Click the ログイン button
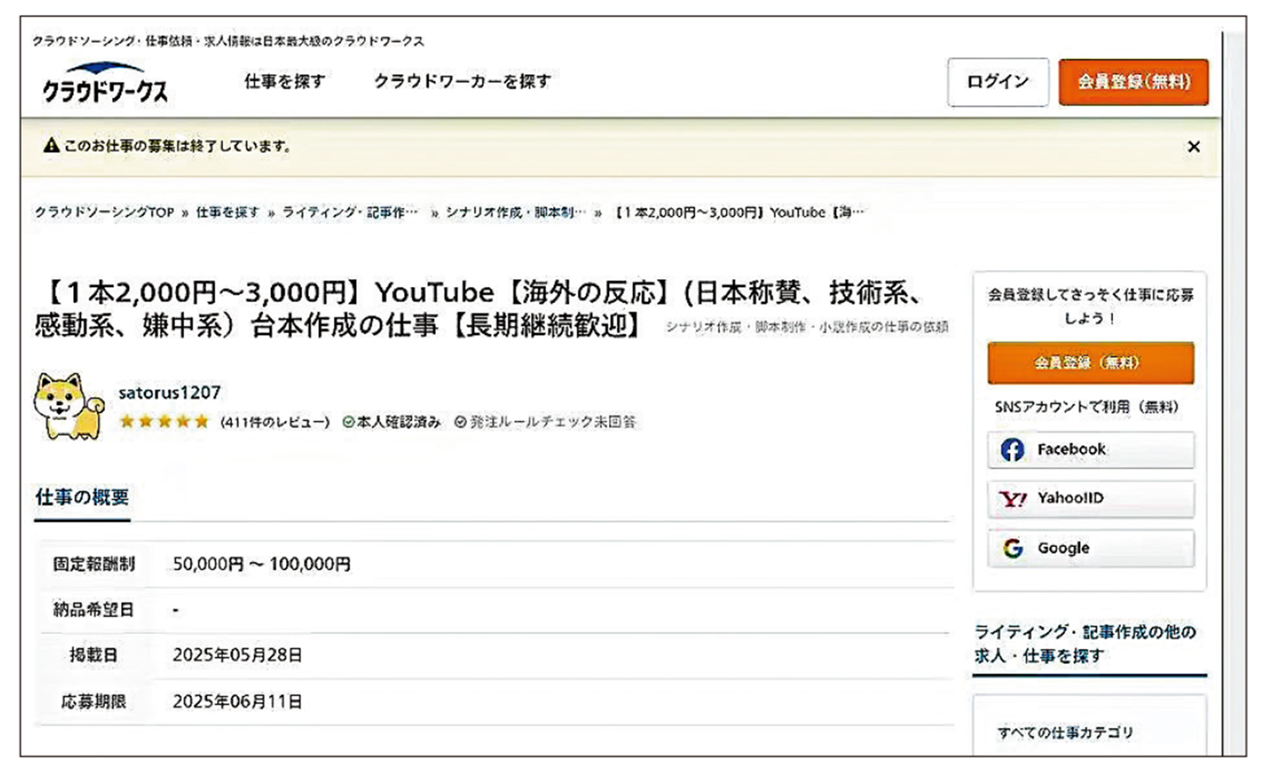This screenshot has width=1262, height=775. 999,82
